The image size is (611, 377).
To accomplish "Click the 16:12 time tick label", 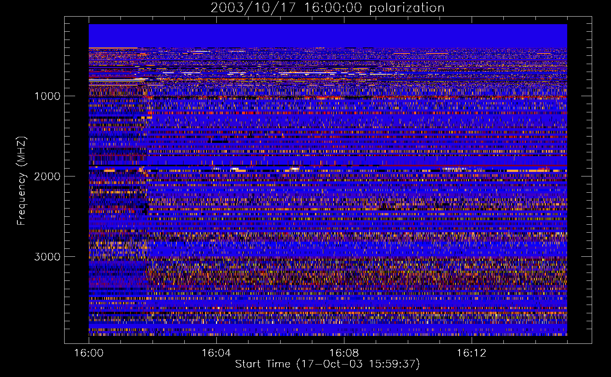I will (471, 353).
